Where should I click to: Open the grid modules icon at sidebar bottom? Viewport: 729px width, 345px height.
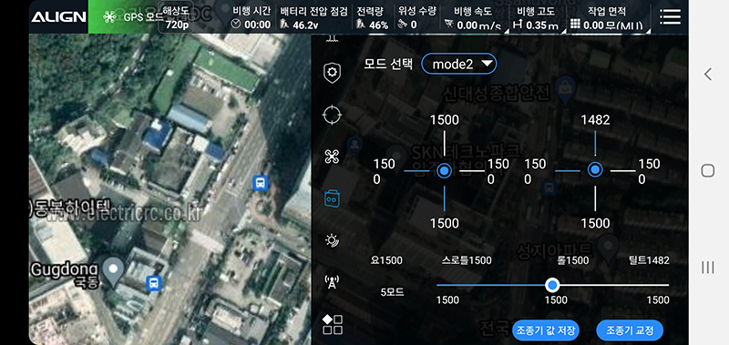point(333,325)
